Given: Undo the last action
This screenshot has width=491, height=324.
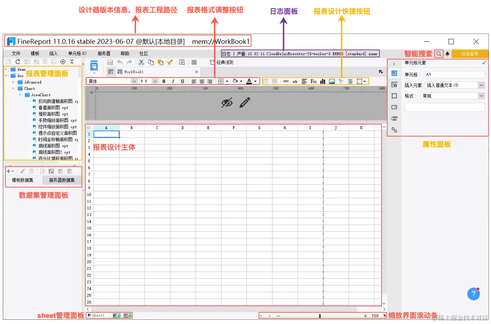Looking at the screenshot, I should click(x=120, y=62).
